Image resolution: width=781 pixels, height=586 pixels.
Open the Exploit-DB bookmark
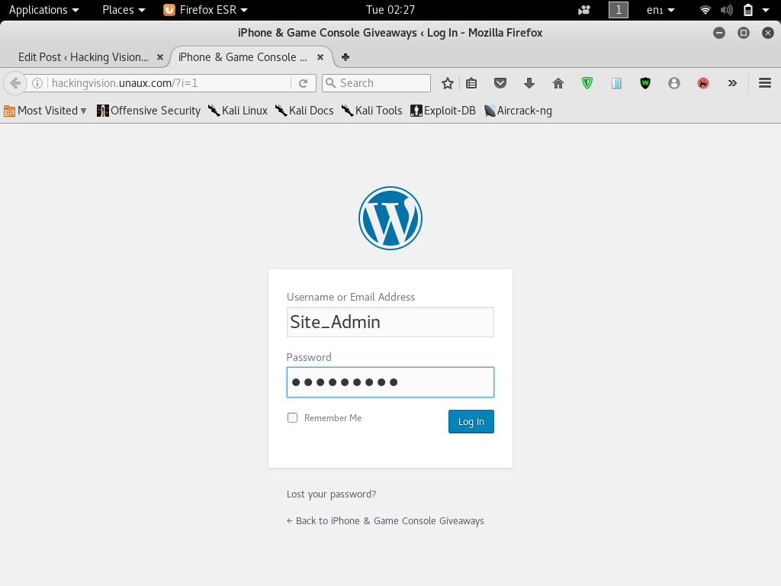point(442,111)
